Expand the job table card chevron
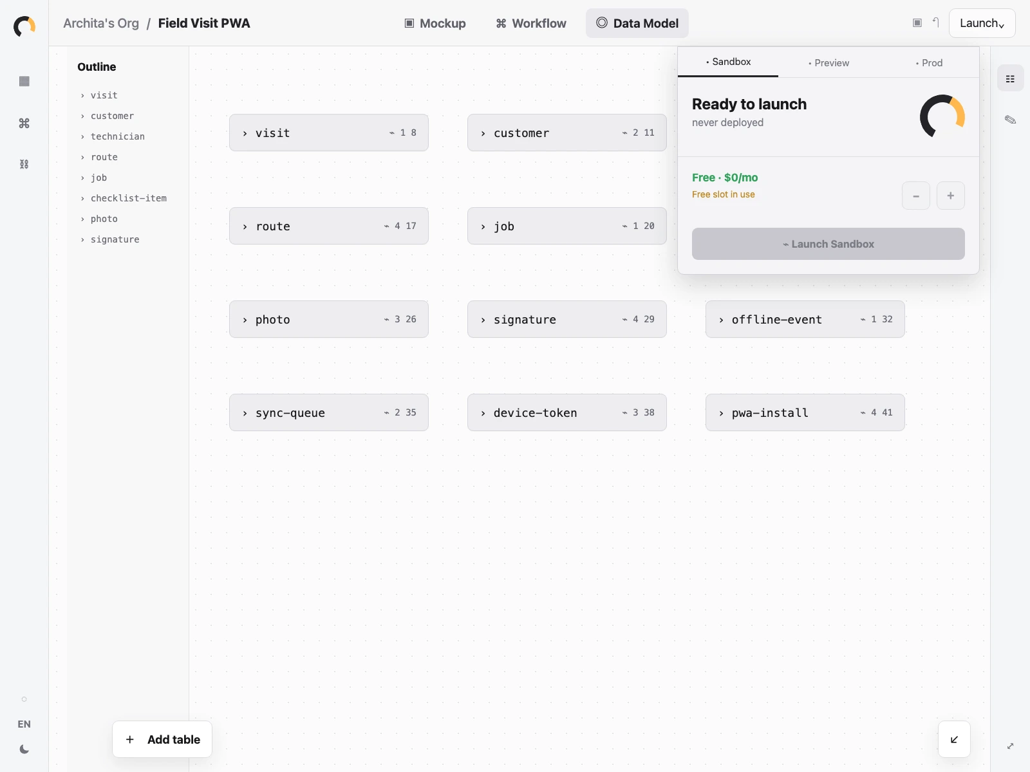1030x772 pixels. point(483,226)
